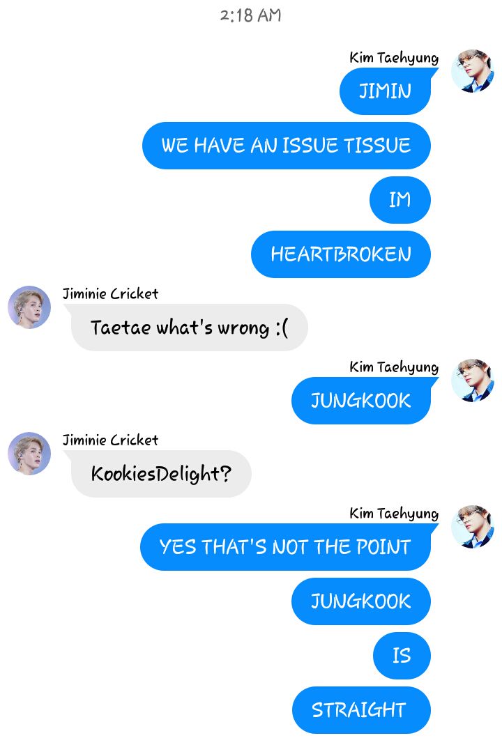
Task: Open Kim Taehyung's avatar beside first JUNGKOOK bubble
Action: (472, 380)
